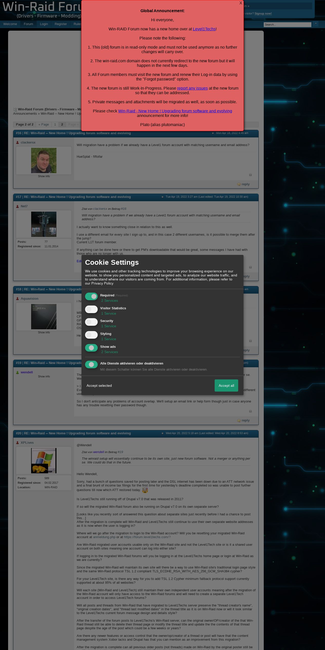
Task: Click clackersx avatar photo
Action: (x=44, y=160)
